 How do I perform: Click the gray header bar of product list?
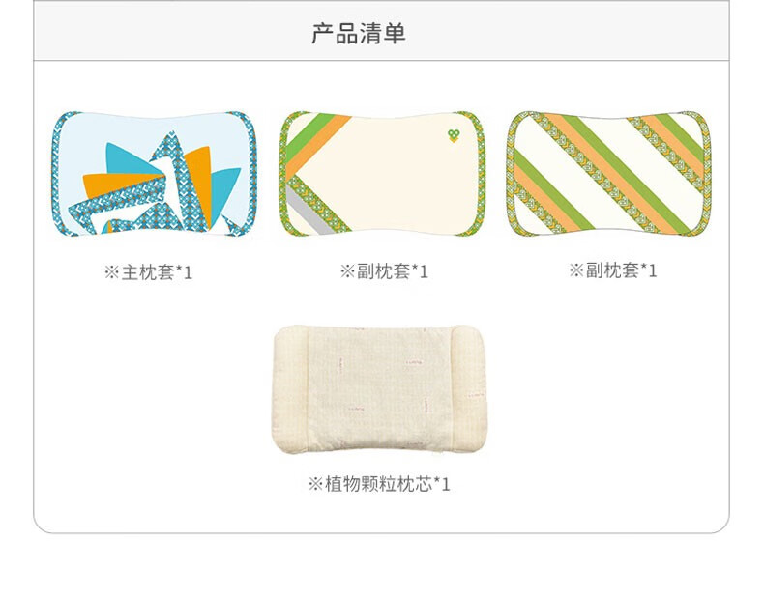tap(381, 31)
